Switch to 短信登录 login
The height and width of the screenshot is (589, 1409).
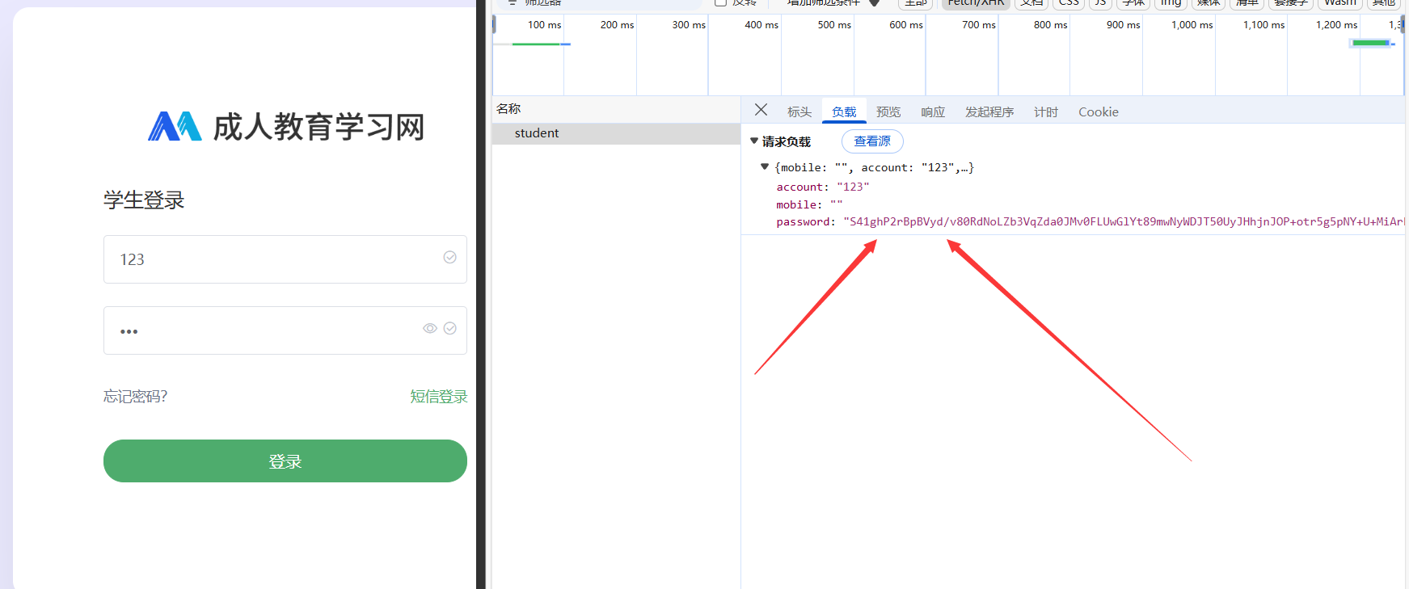point(439,396)
